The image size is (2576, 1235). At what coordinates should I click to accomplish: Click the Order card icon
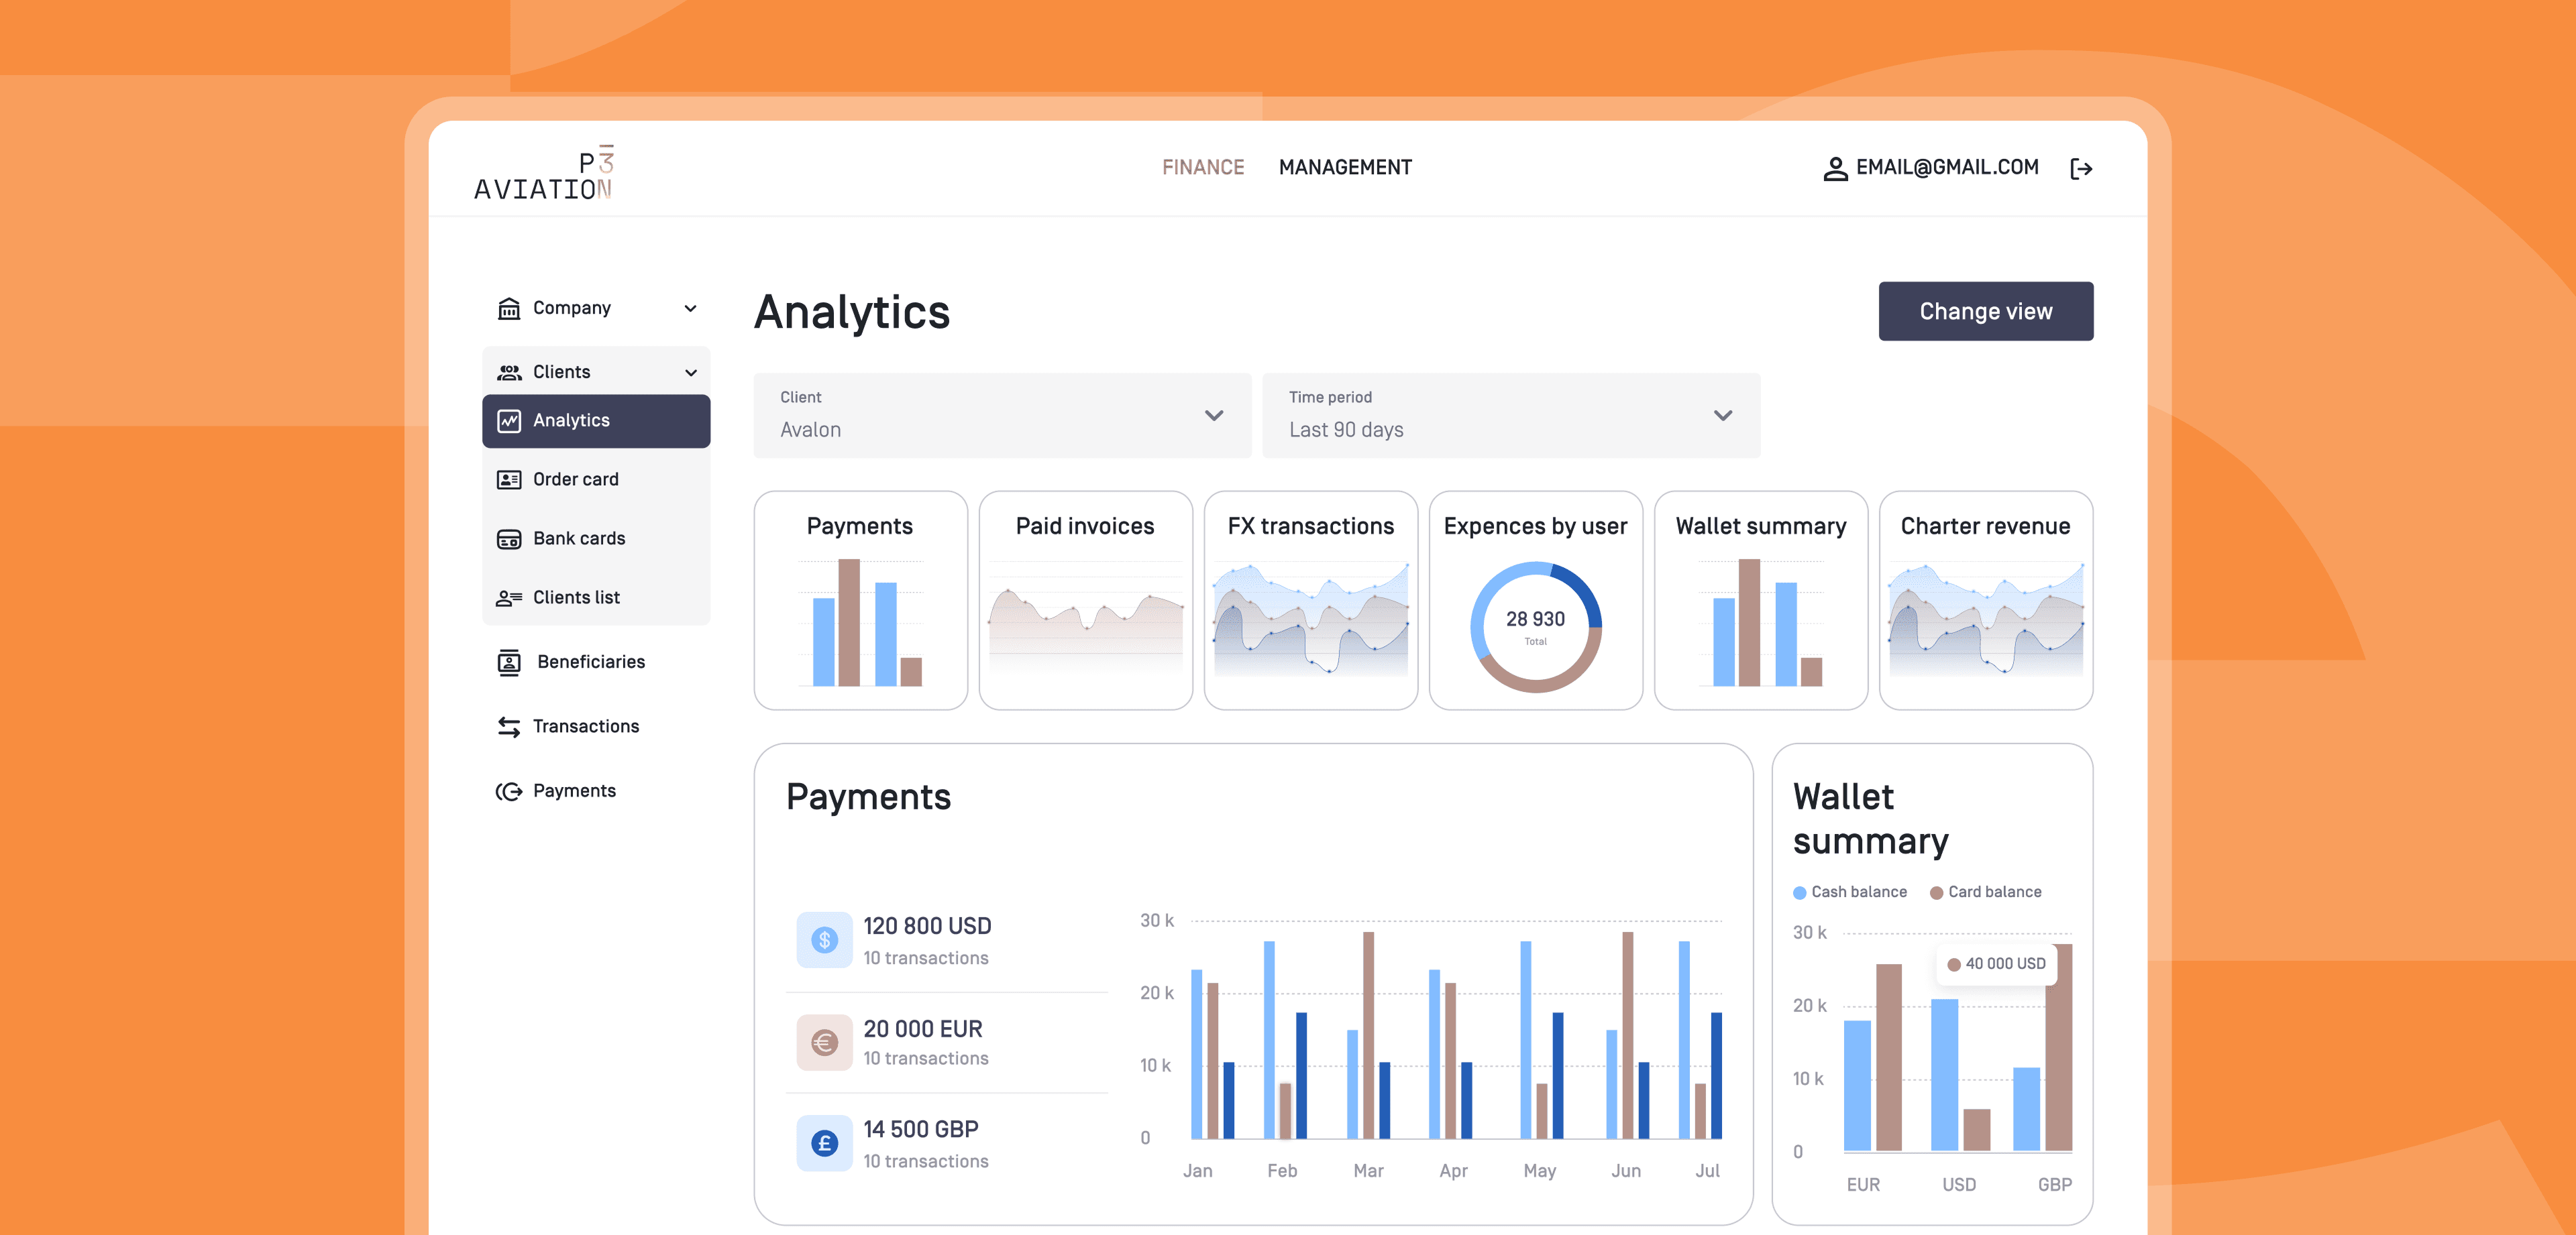509,479
